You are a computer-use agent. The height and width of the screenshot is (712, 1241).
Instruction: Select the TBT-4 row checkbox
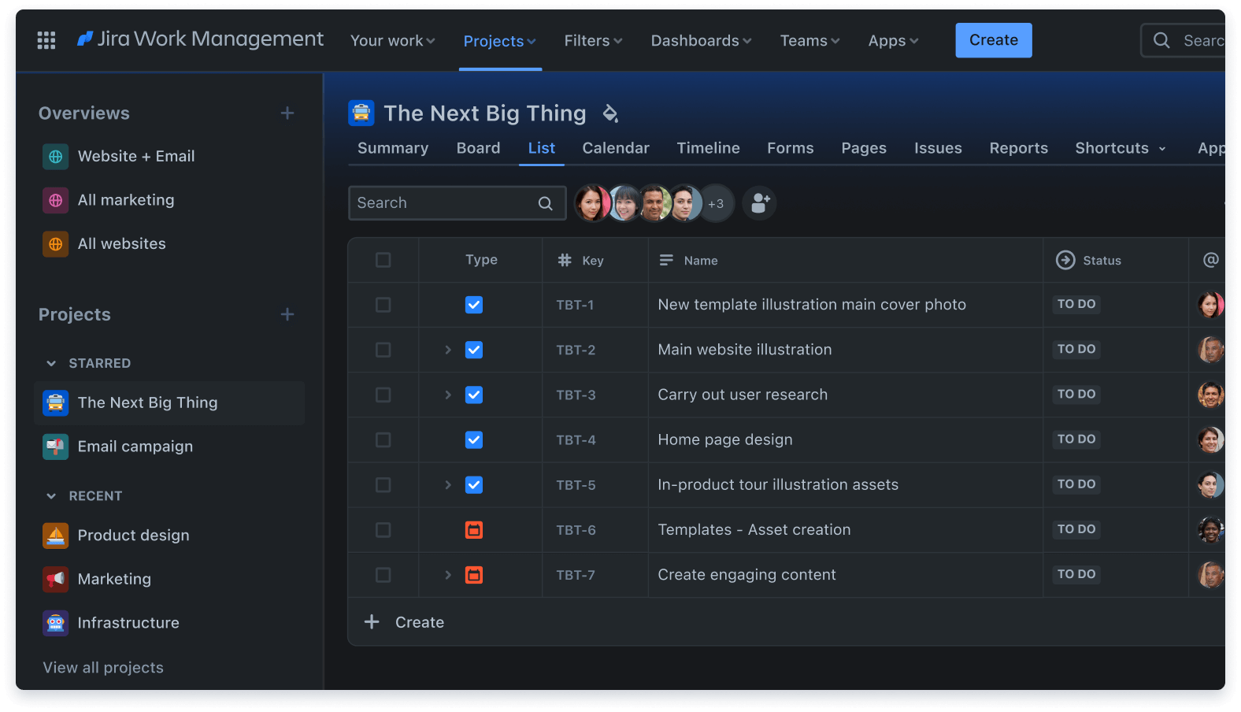point(383,439)
